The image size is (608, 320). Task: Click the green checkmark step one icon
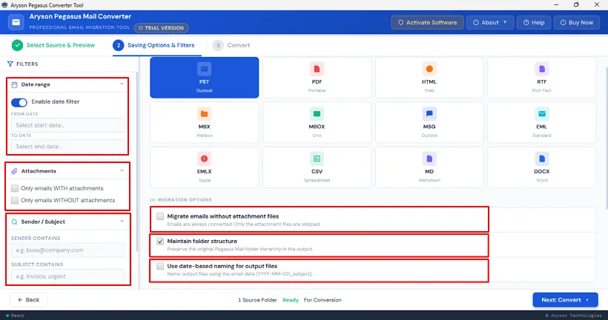click(17, 45)
